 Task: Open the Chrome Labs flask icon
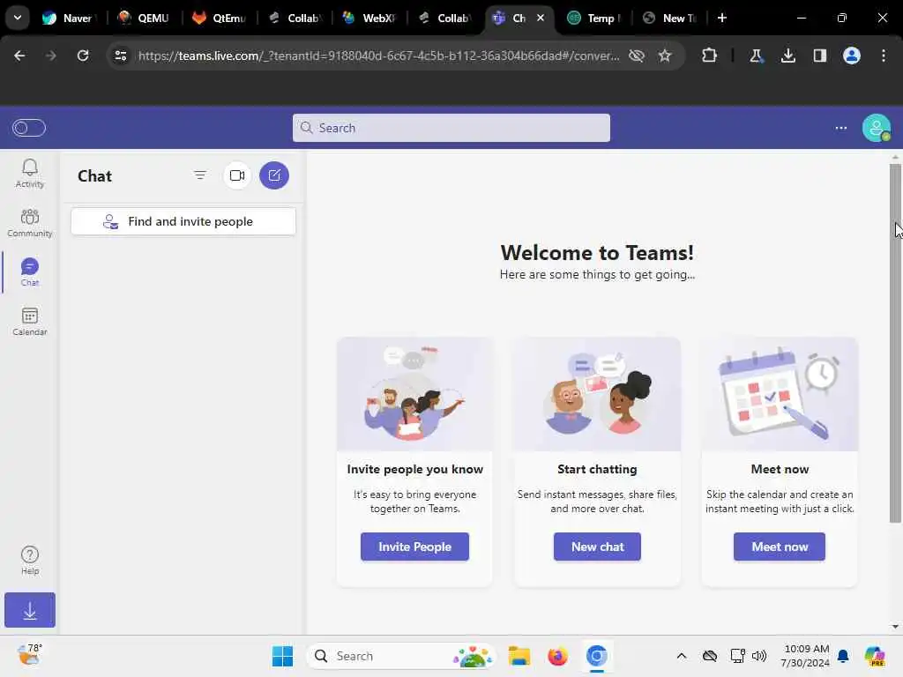pyautogui.click(x=756, y=56)
